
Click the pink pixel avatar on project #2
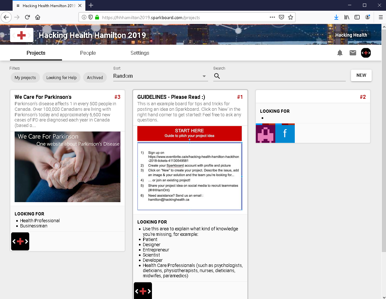pos(265,133)
